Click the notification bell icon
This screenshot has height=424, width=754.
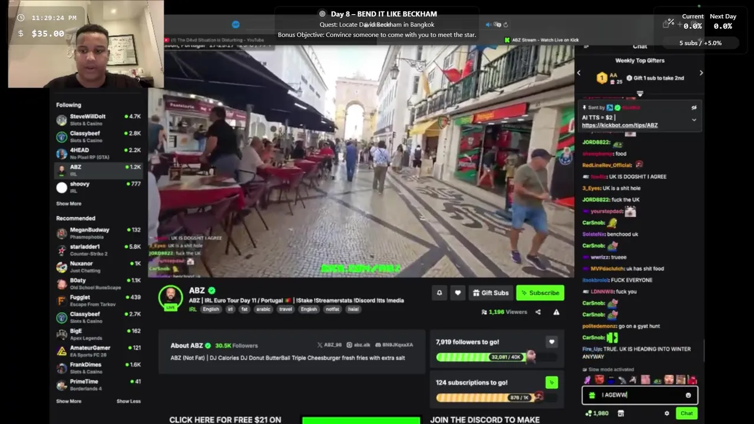pos(439,293)
